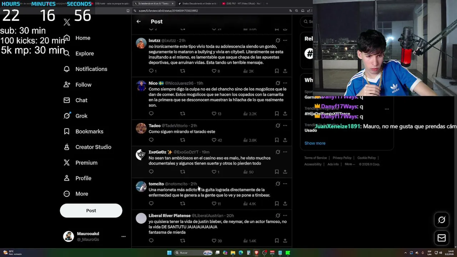
Task: Open Bookmarks in the sidebar
Action: pyautogui.click(x=84, y=131)
